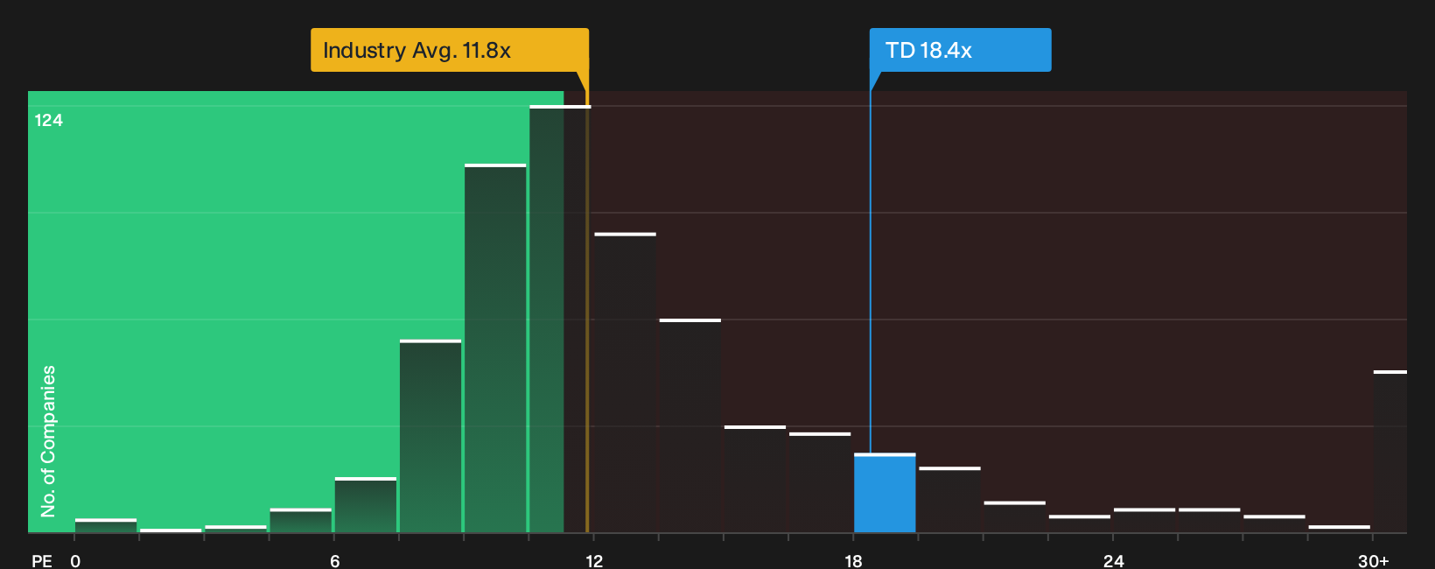Click the '12' x-axis tick label
This screenshot has width=1435, height=569.
[594, 561]
